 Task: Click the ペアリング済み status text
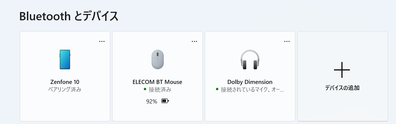pos(65,89)
